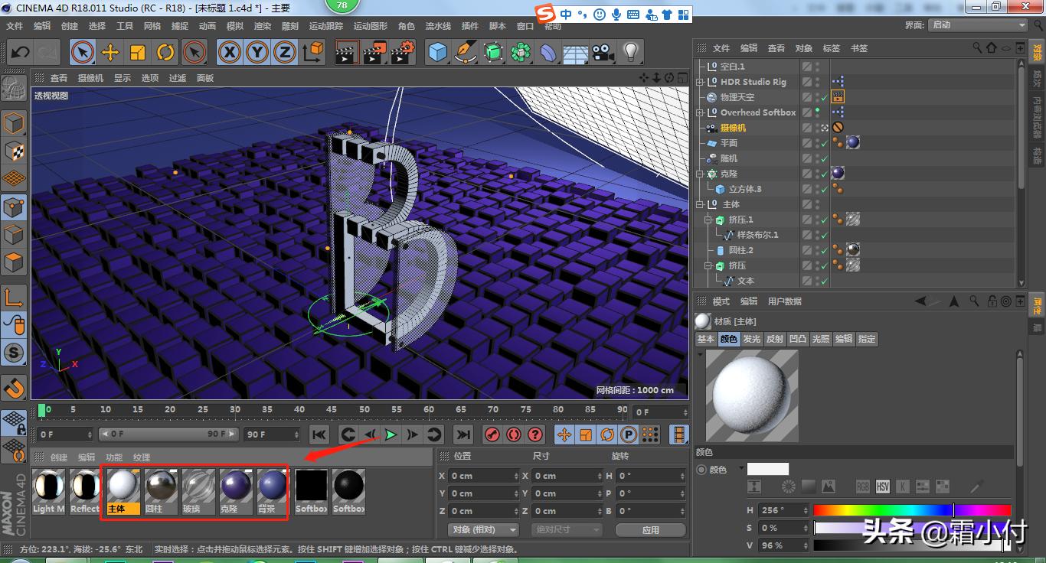Switch to the 反射 material channel tab

pos(774,339)
